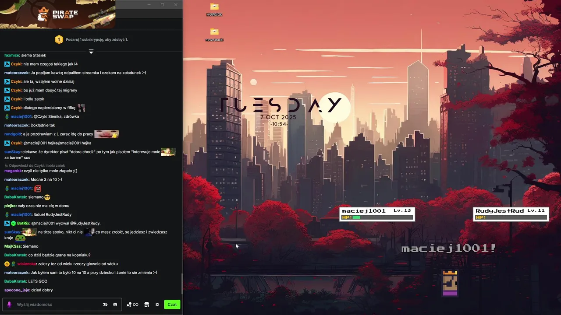The width and height of the screenshot is (561, 315).
Task: Expand the gift subscription banner arrow
Action: point(91,52)
